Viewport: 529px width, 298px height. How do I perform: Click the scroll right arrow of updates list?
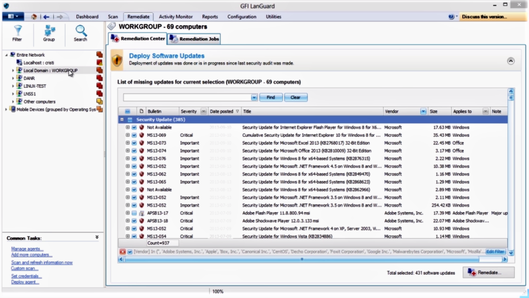(x=505, y=259)
